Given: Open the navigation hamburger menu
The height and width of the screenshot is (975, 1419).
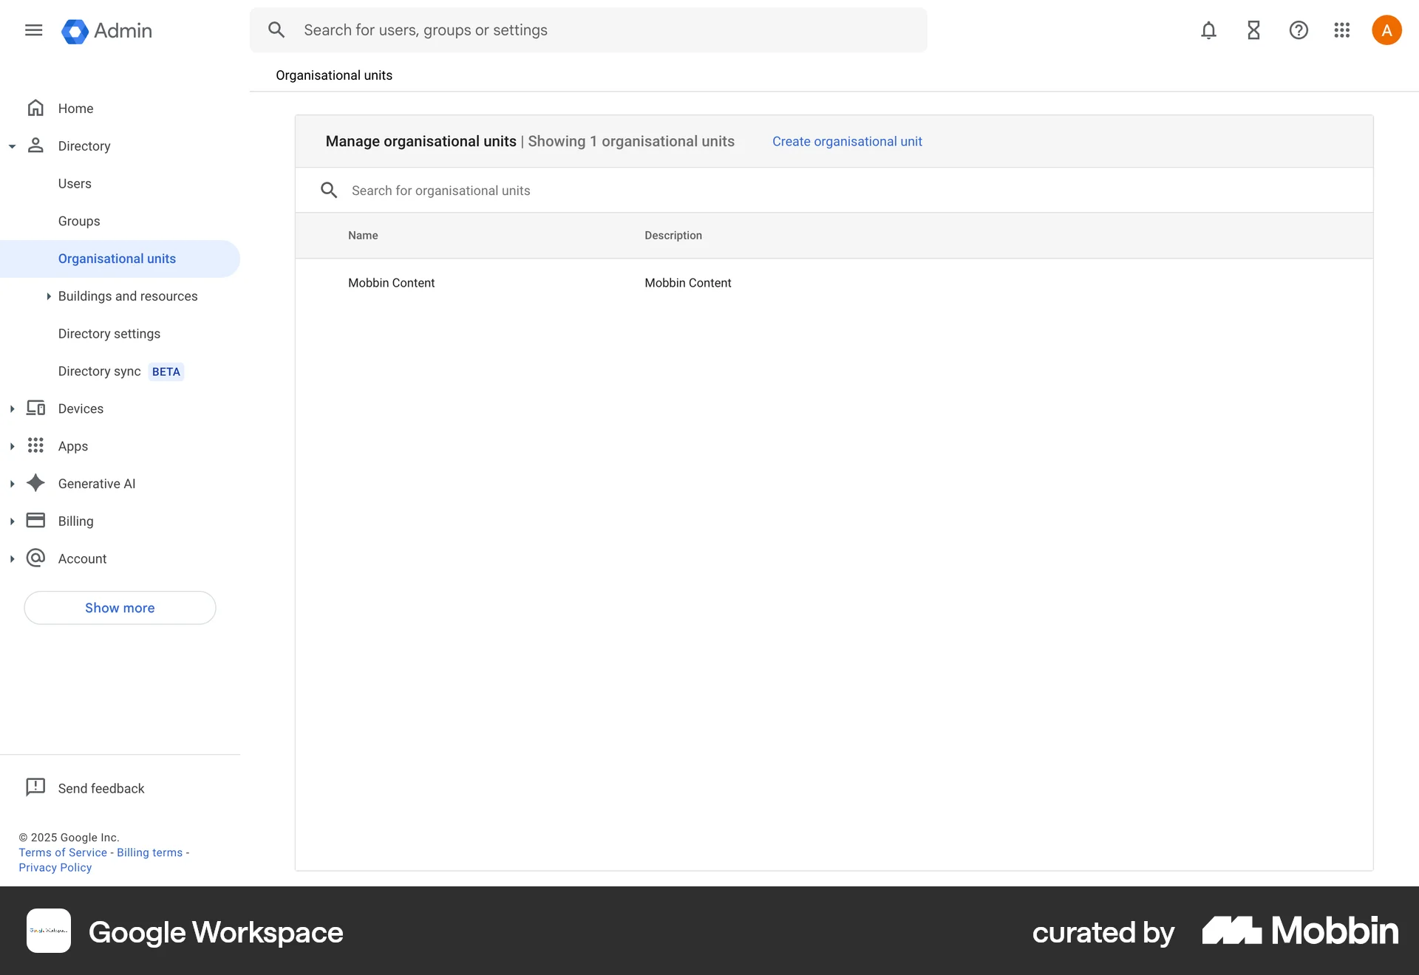Looking at the screenshot, I should (33, 30).
